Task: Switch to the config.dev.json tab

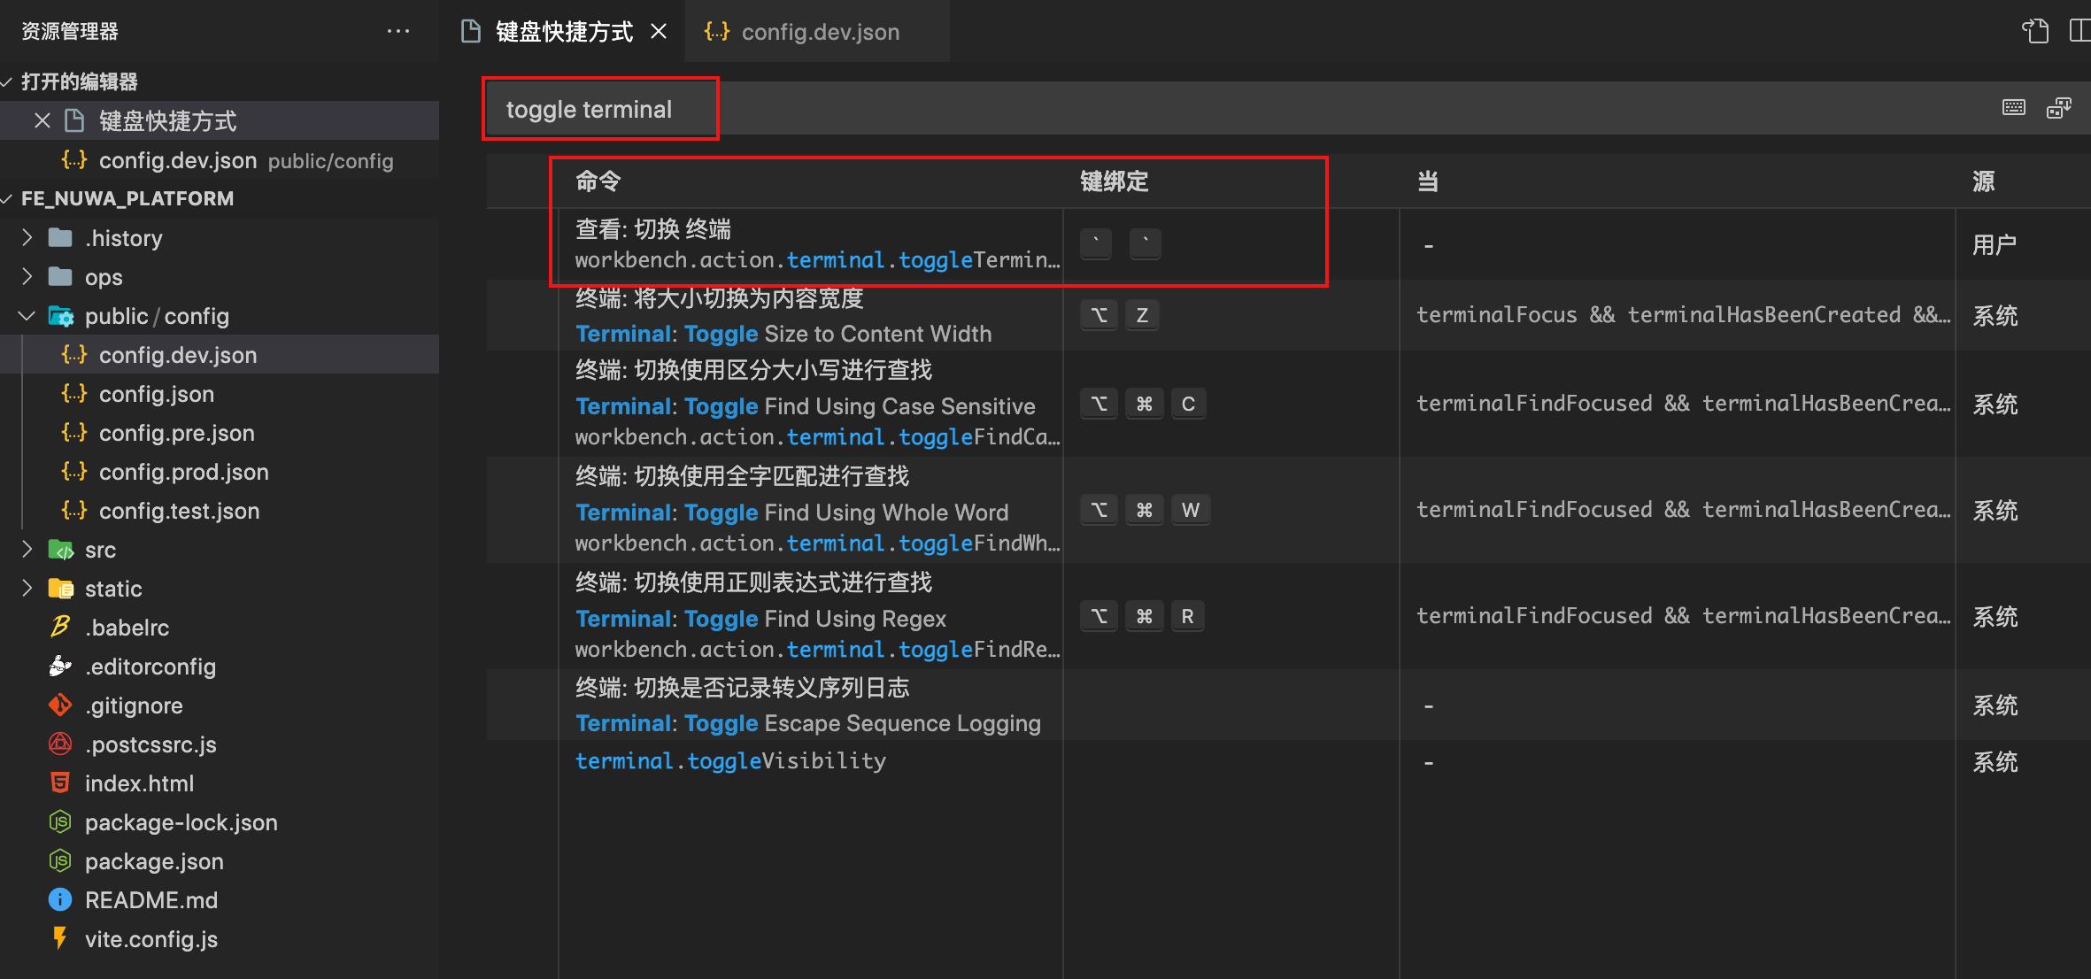Action: (x=818, y=32)
